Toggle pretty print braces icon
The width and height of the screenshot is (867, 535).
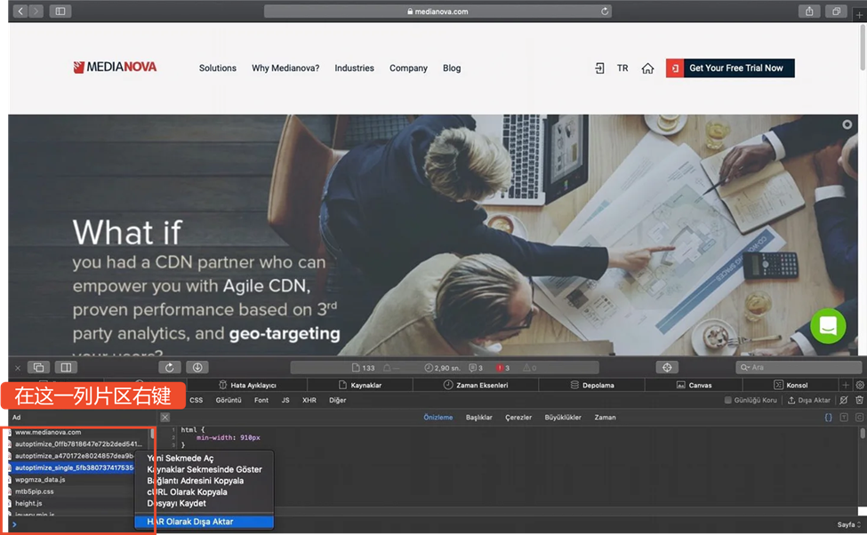click(x=828, y=418)
